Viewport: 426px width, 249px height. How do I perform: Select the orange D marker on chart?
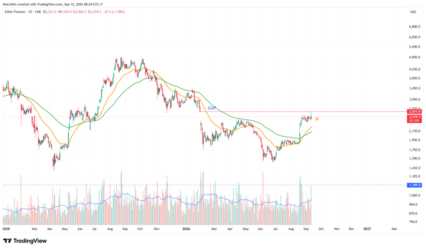317,119
